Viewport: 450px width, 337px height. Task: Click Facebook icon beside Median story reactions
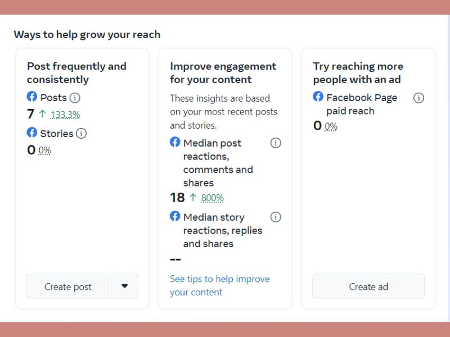coord(175,216)
